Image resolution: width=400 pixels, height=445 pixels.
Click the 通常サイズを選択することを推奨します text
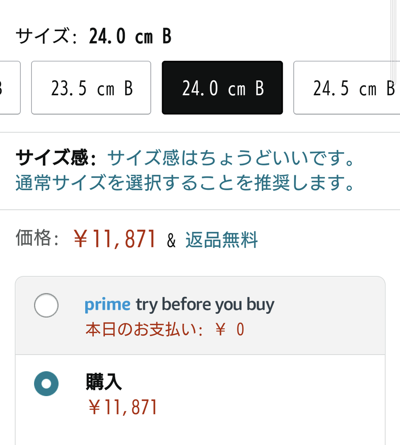click(x=185, y=183)
